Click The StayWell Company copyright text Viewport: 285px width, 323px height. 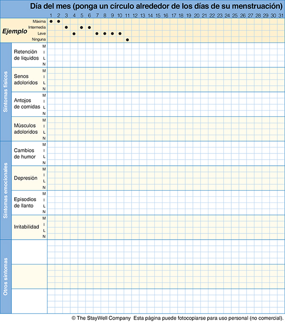click(101, 318)
